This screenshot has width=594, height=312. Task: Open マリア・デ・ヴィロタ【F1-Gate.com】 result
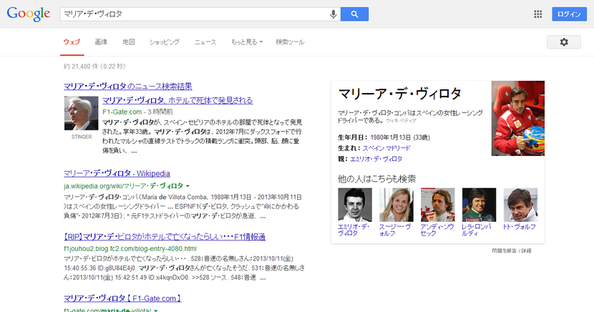click(x=122, y=298)
